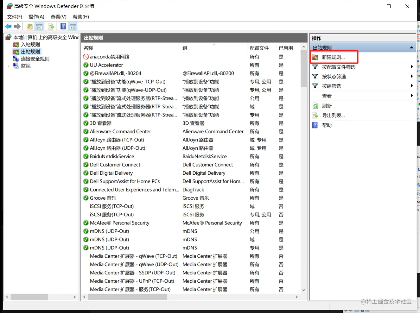Open the 按配置文件筛选 submenu arrow
420x313 pixels.
(x=411, y=67)
